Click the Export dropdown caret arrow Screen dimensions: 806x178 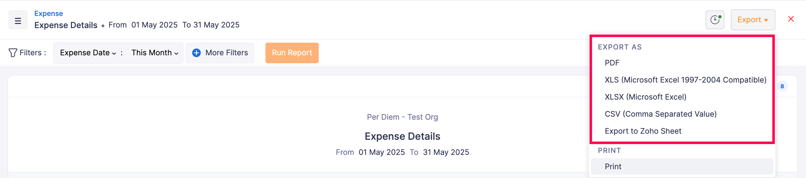coord(766,20)
